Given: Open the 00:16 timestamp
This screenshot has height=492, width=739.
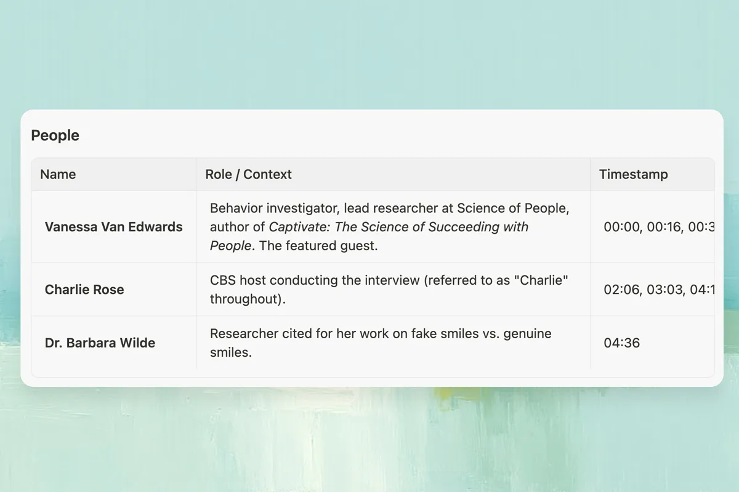Looking at the screenshot, I should pos(664,227).
